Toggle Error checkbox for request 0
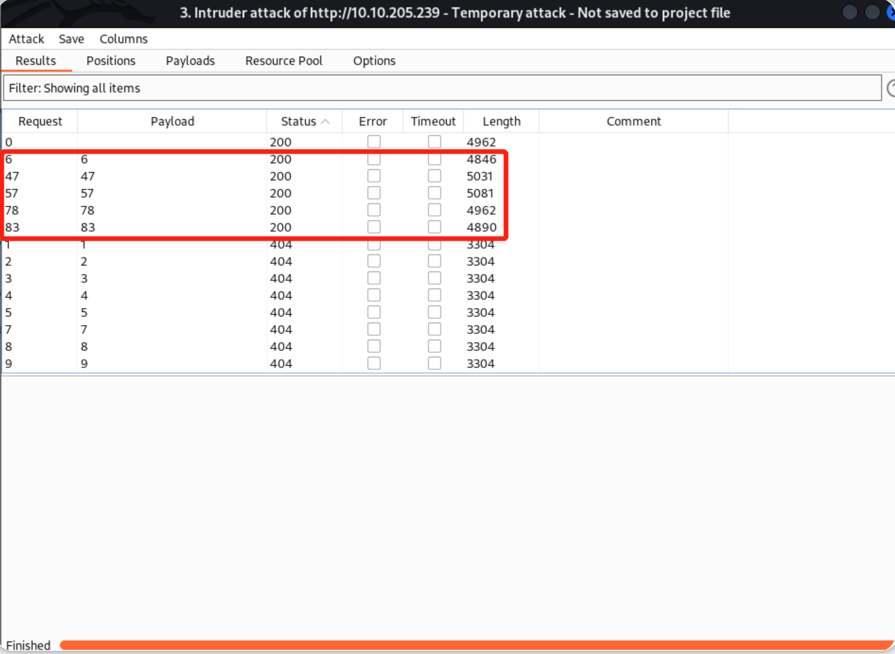 374,141
